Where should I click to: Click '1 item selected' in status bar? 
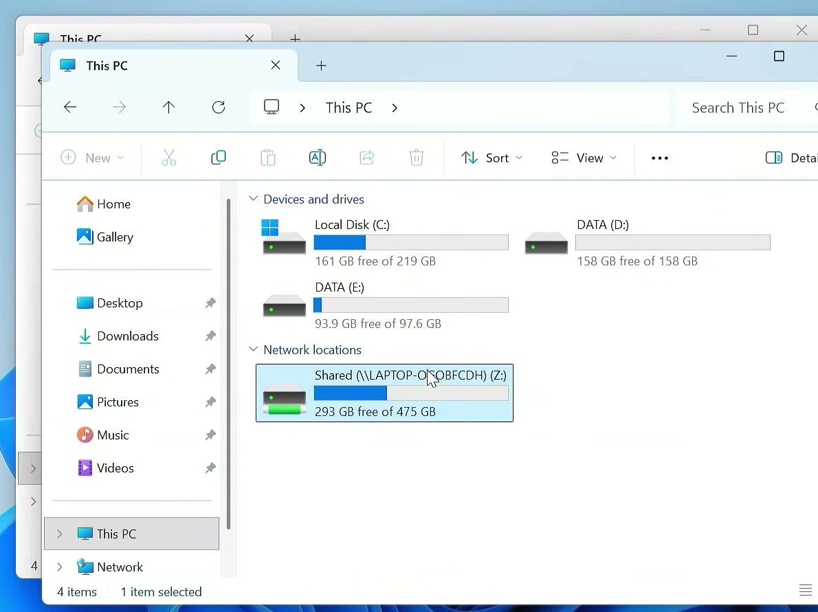click(162, 591)
